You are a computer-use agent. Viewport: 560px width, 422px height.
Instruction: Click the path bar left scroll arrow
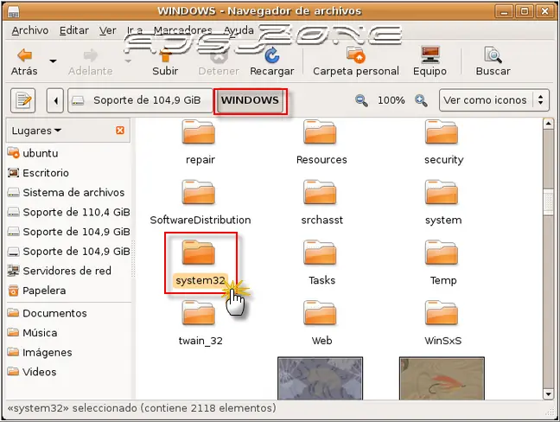(x=55, y=100)
